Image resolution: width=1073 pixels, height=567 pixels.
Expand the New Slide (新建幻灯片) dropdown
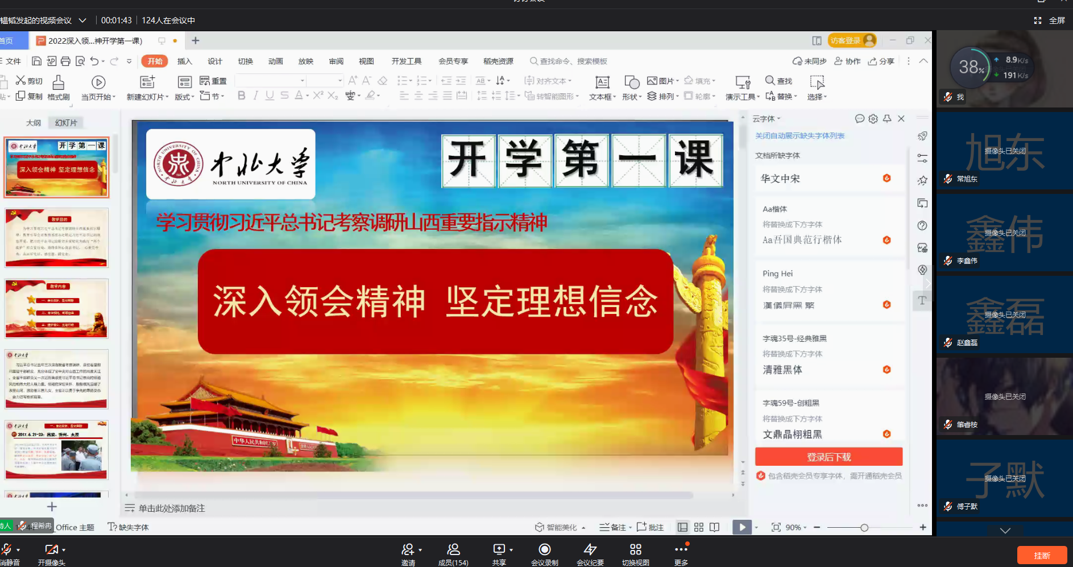click(x=167, y=97)
